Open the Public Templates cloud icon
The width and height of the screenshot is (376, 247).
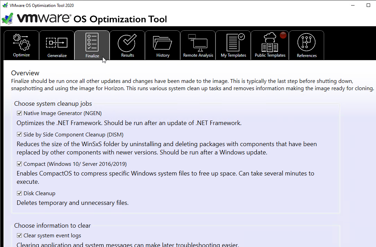coord(270,42)
